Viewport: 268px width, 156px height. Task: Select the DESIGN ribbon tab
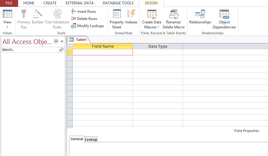point(151,3)
